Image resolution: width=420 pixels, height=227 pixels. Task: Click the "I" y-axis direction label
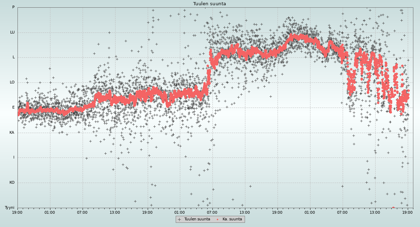pyautogui.click(x=14, y=158)
